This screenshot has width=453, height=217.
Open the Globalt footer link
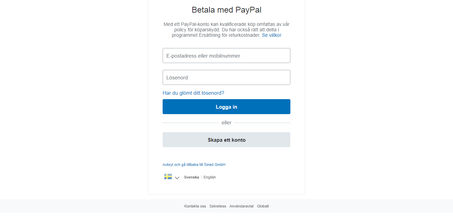click(263, 206)
